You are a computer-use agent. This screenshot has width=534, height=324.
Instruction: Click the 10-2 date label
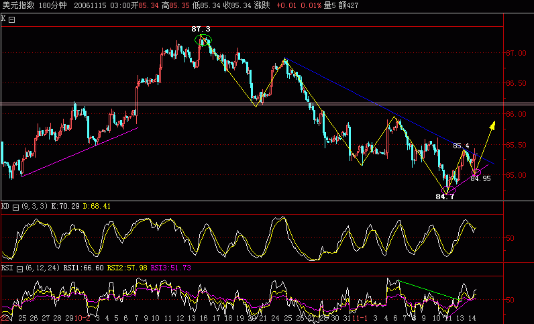(x=82, y=318)
